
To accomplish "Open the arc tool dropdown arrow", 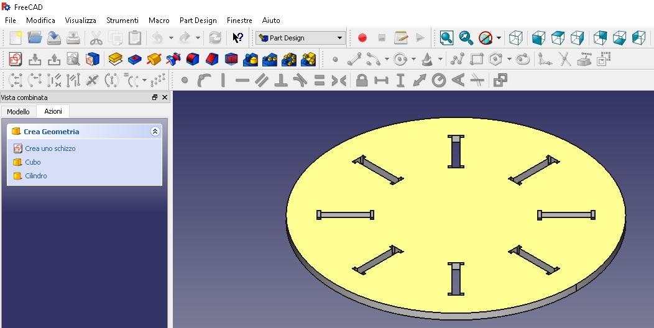I will 387,59.
